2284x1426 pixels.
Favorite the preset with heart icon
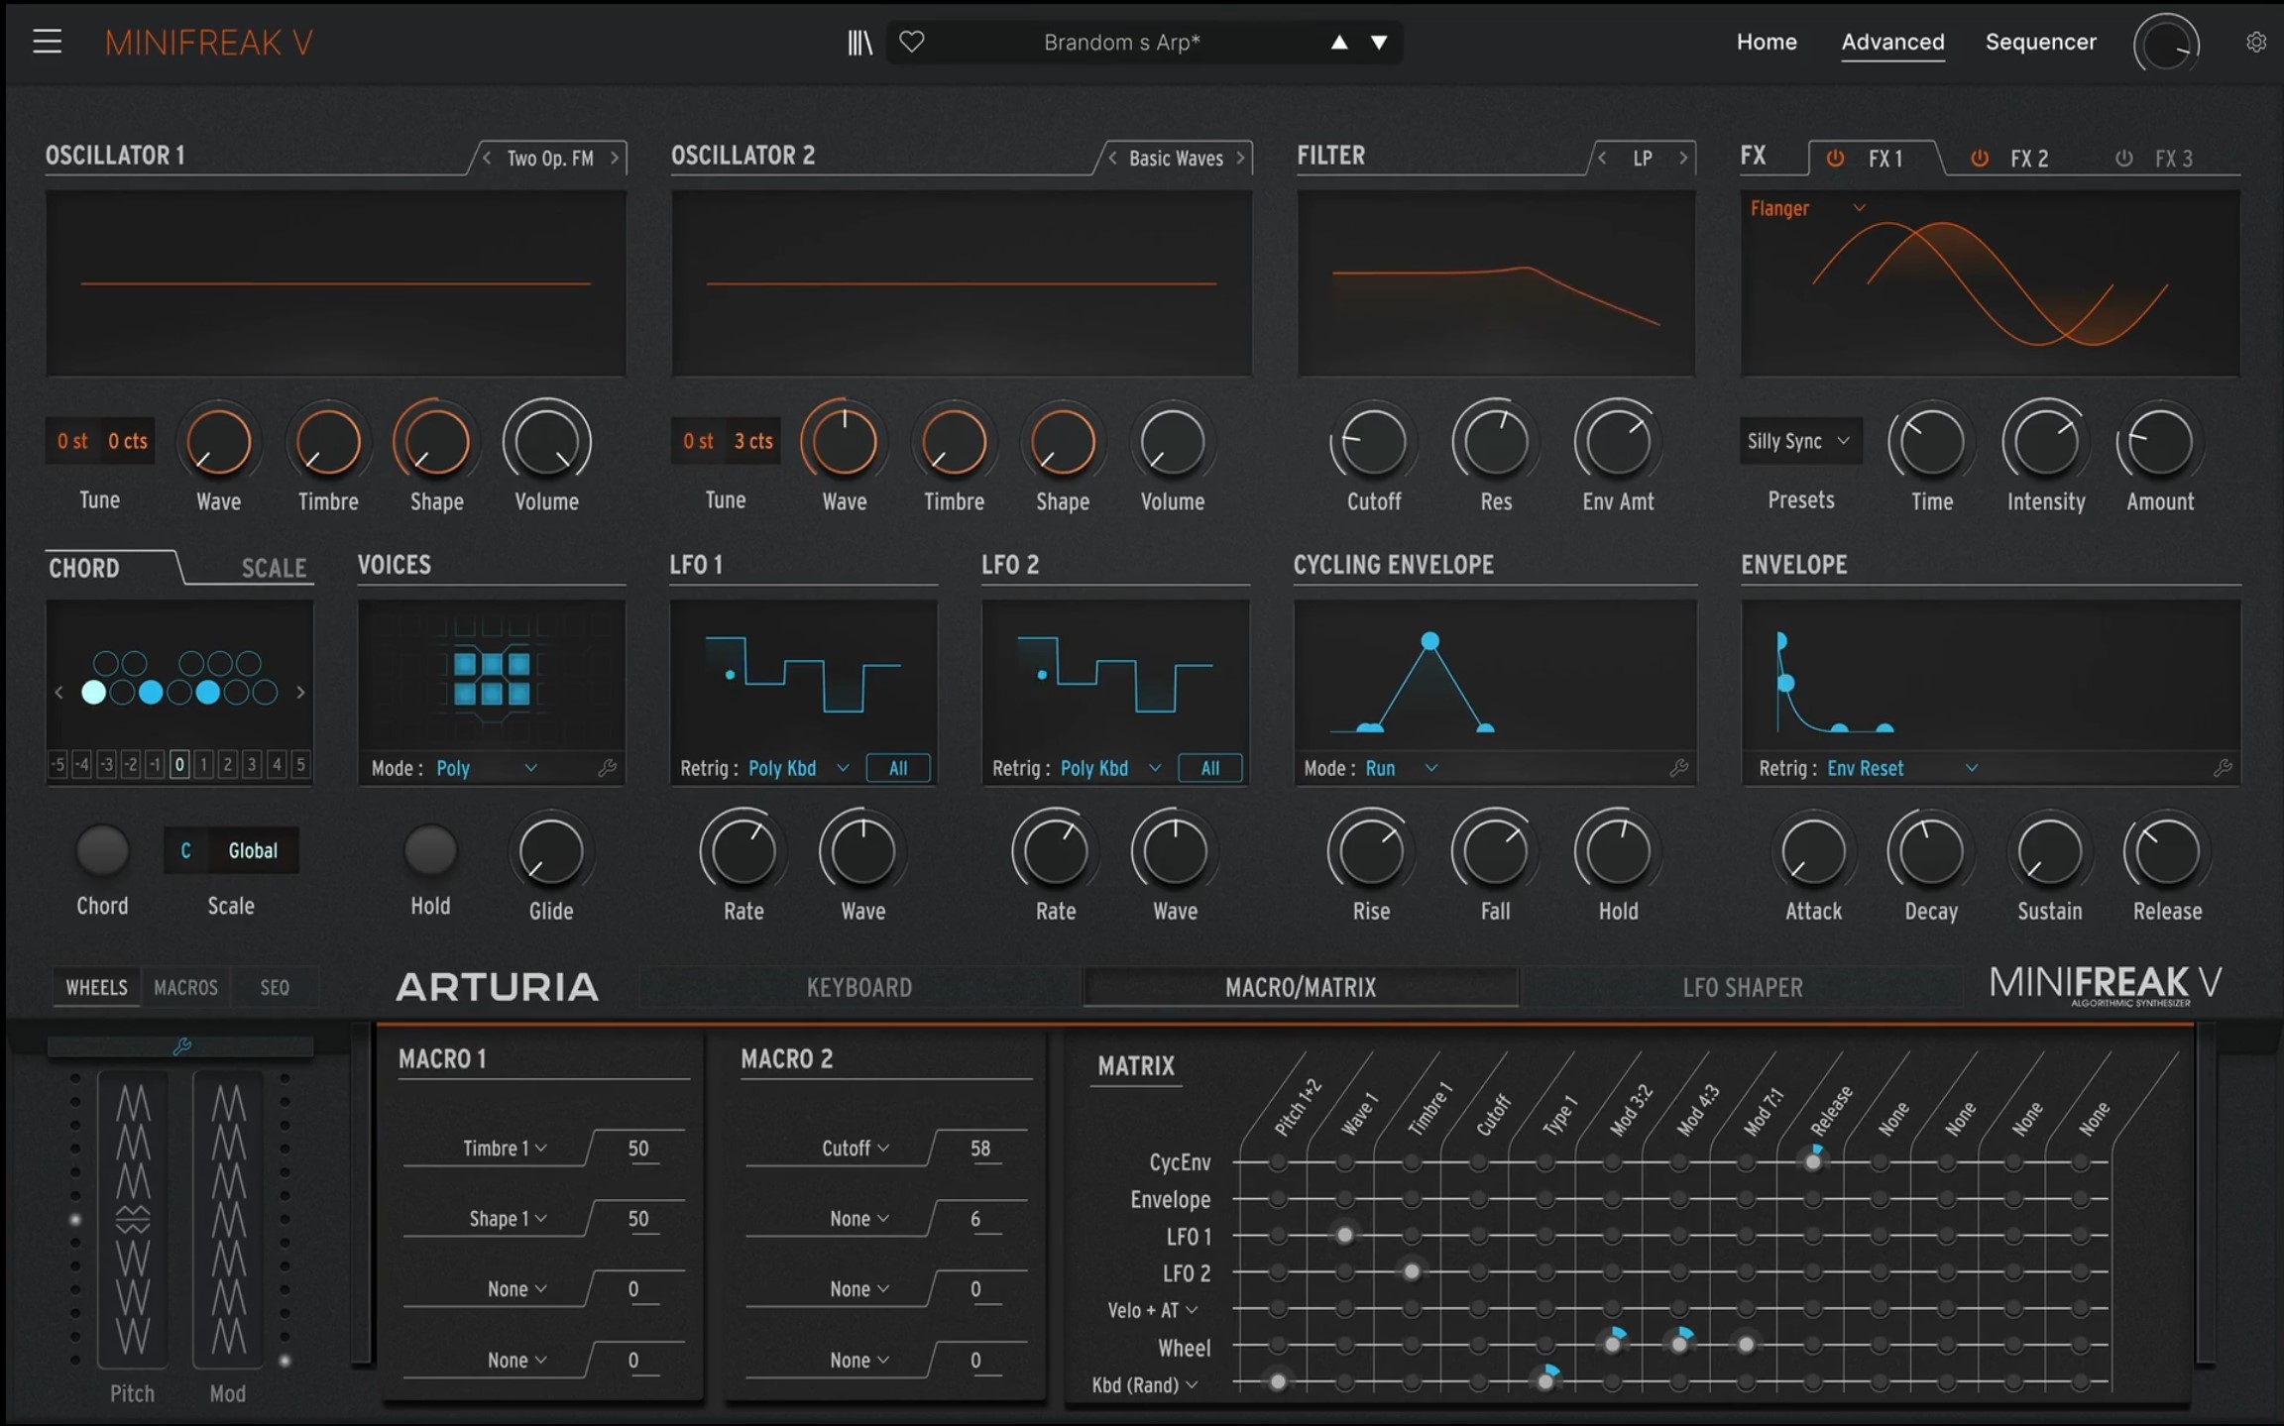pyautogui.click(x=911, y=42)
